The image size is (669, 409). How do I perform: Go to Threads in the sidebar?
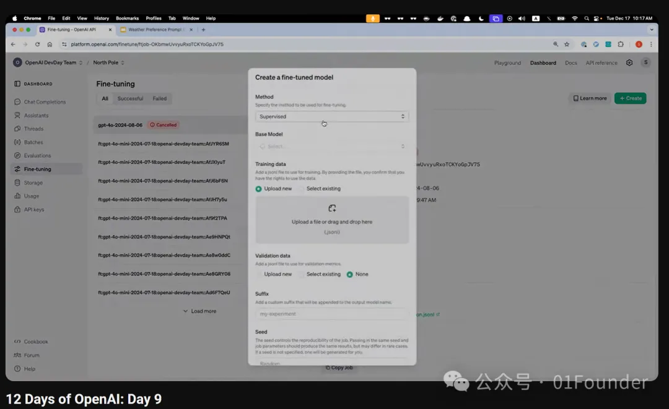(29, 129)
